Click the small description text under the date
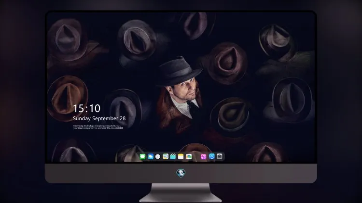The width and height of the screenshot is (362, 203). (x=98, y=127)
